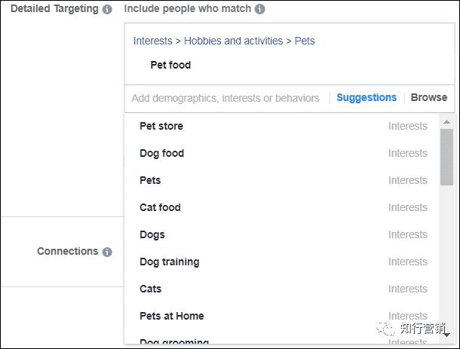Choose the Cats interest

pyautogui.click(x=150, y=289)
